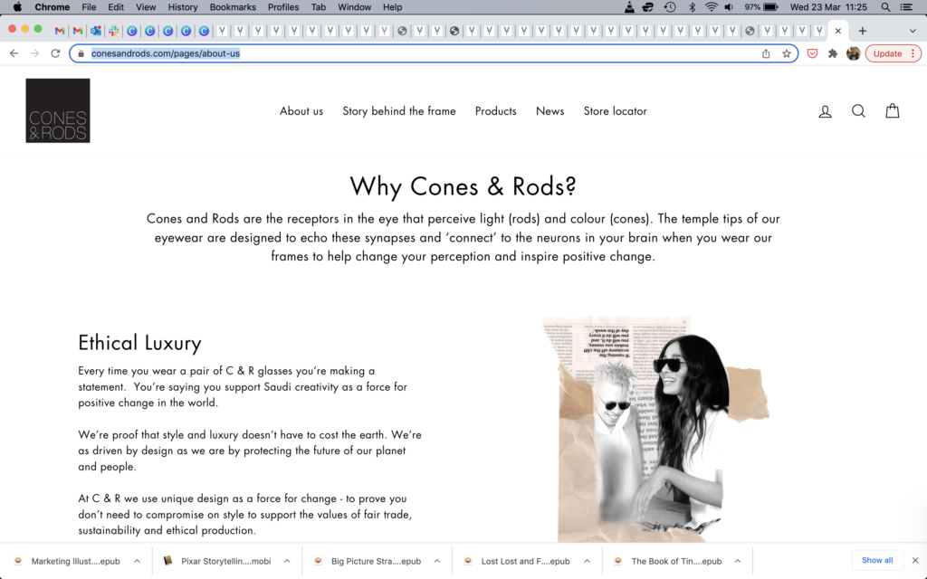Open the Bluetooth status icon
Image resolution: width=927 pixels, height=579 pixels.
692,7
